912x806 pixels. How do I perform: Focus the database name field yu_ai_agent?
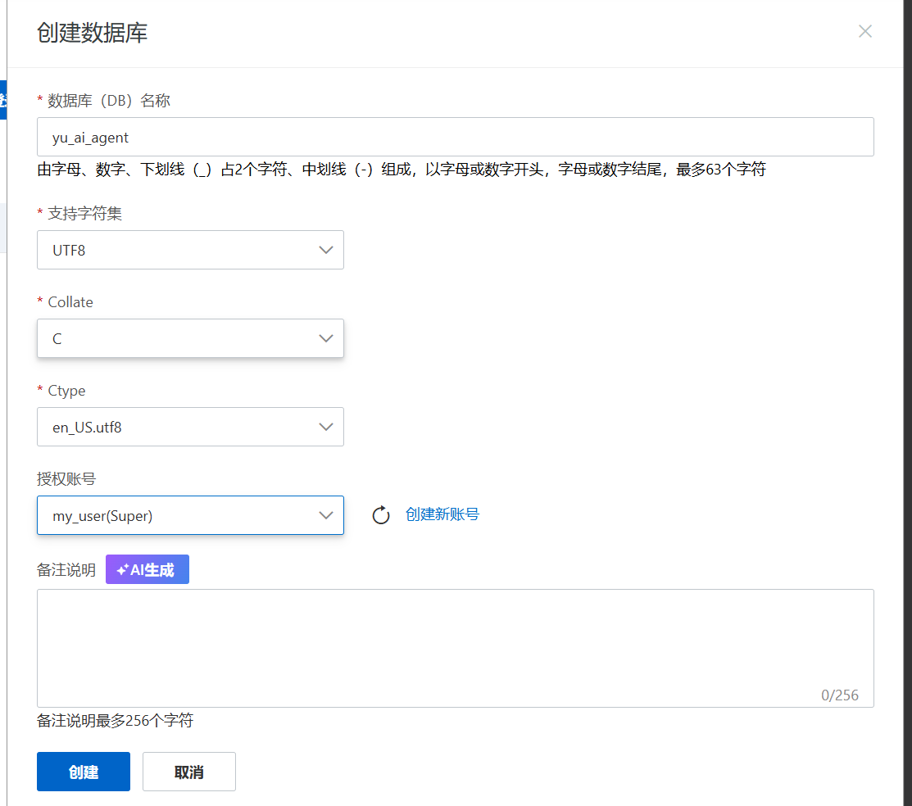(456, 138)
